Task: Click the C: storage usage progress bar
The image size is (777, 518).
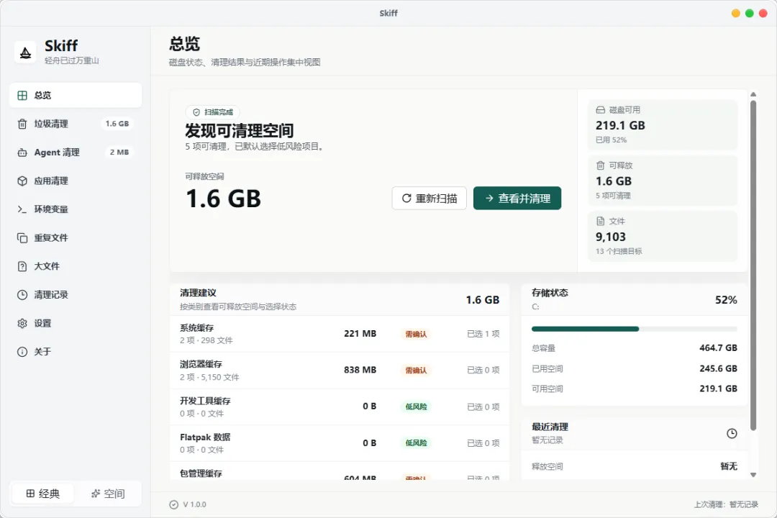Action: tap(635, 329)
